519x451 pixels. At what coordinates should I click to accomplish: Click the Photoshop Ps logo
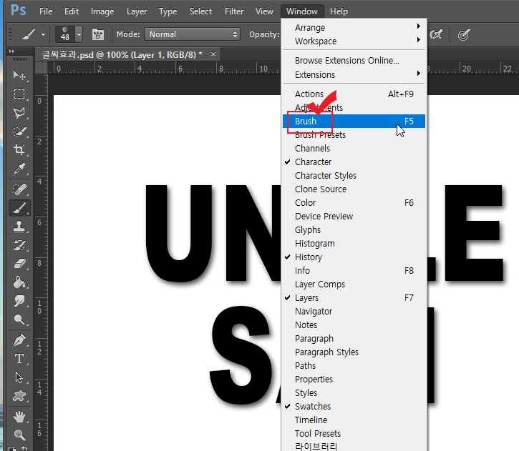18,10
